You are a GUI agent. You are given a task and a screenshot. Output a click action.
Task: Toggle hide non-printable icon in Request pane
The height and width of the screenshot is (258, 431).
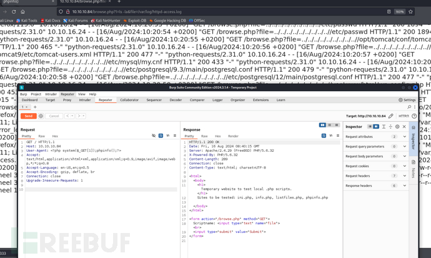pyautogui.click(x=154, y=136)
